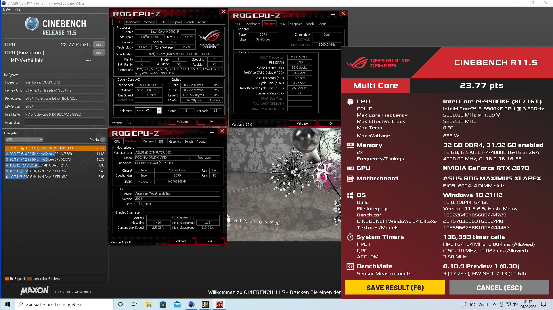Click the 23.77 pts Multi Core score
553x310 pixels.
[482, 86]
